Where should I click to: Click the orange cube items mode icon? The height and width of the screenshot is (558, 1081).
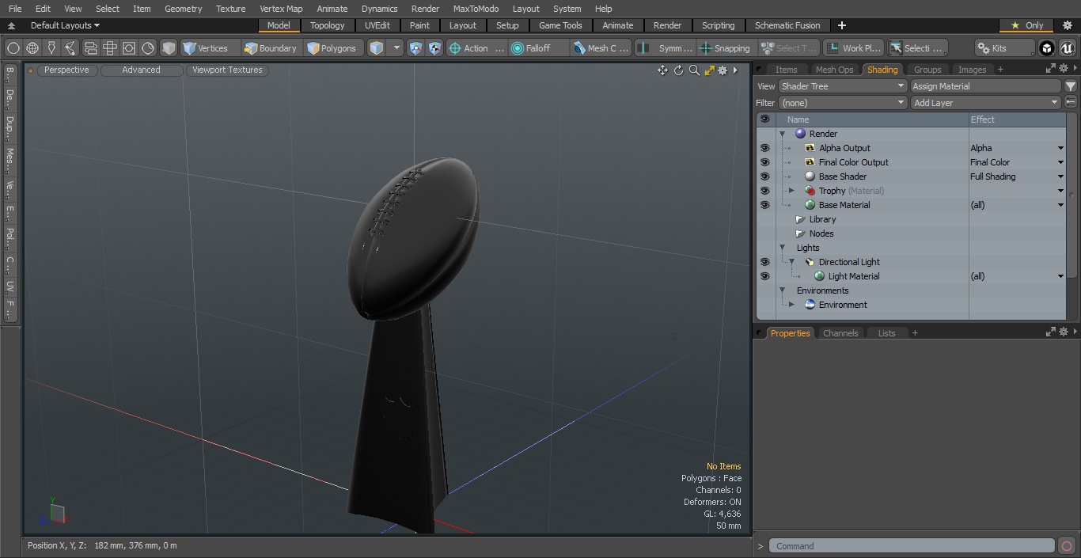coord(377,48)
